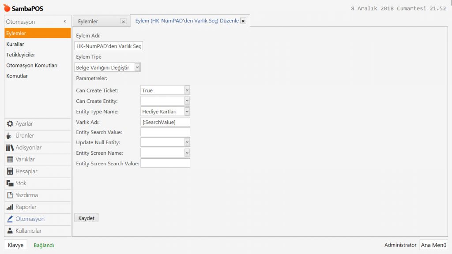452x254 pixels.
Task: Expand the Entity Type Name dropdown
Action: pyautogui.click(x=187, y=112)
